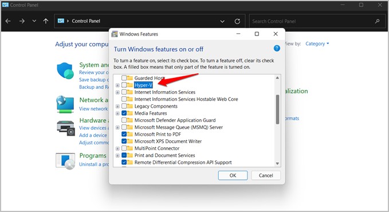Tick Microsoft Defender Application Guard checkbox
The image size is (389, 212).
coord(124,120)
